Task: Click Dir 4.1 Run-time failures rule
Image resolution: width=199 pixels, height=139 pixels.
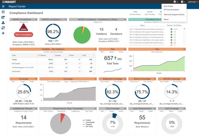Action: coord(148,29)
